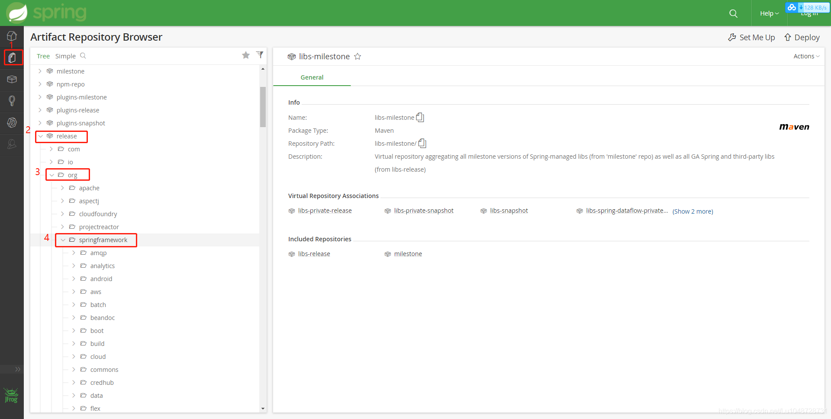Click the npm-repo repository icon
Screen dimensions: 831x419
(x=50, y=84)
